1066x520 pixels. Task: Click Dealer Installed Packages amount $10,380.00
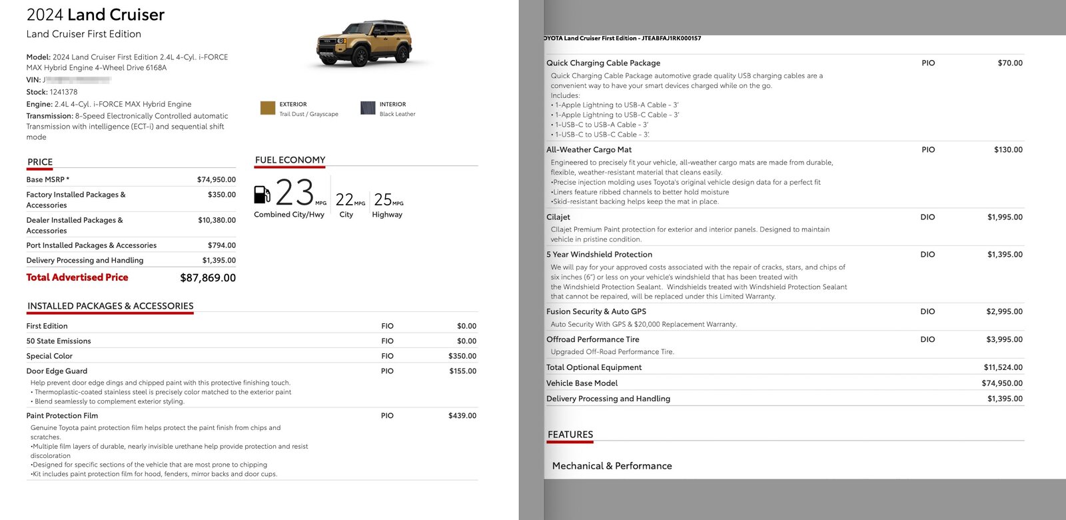[217, 220]
